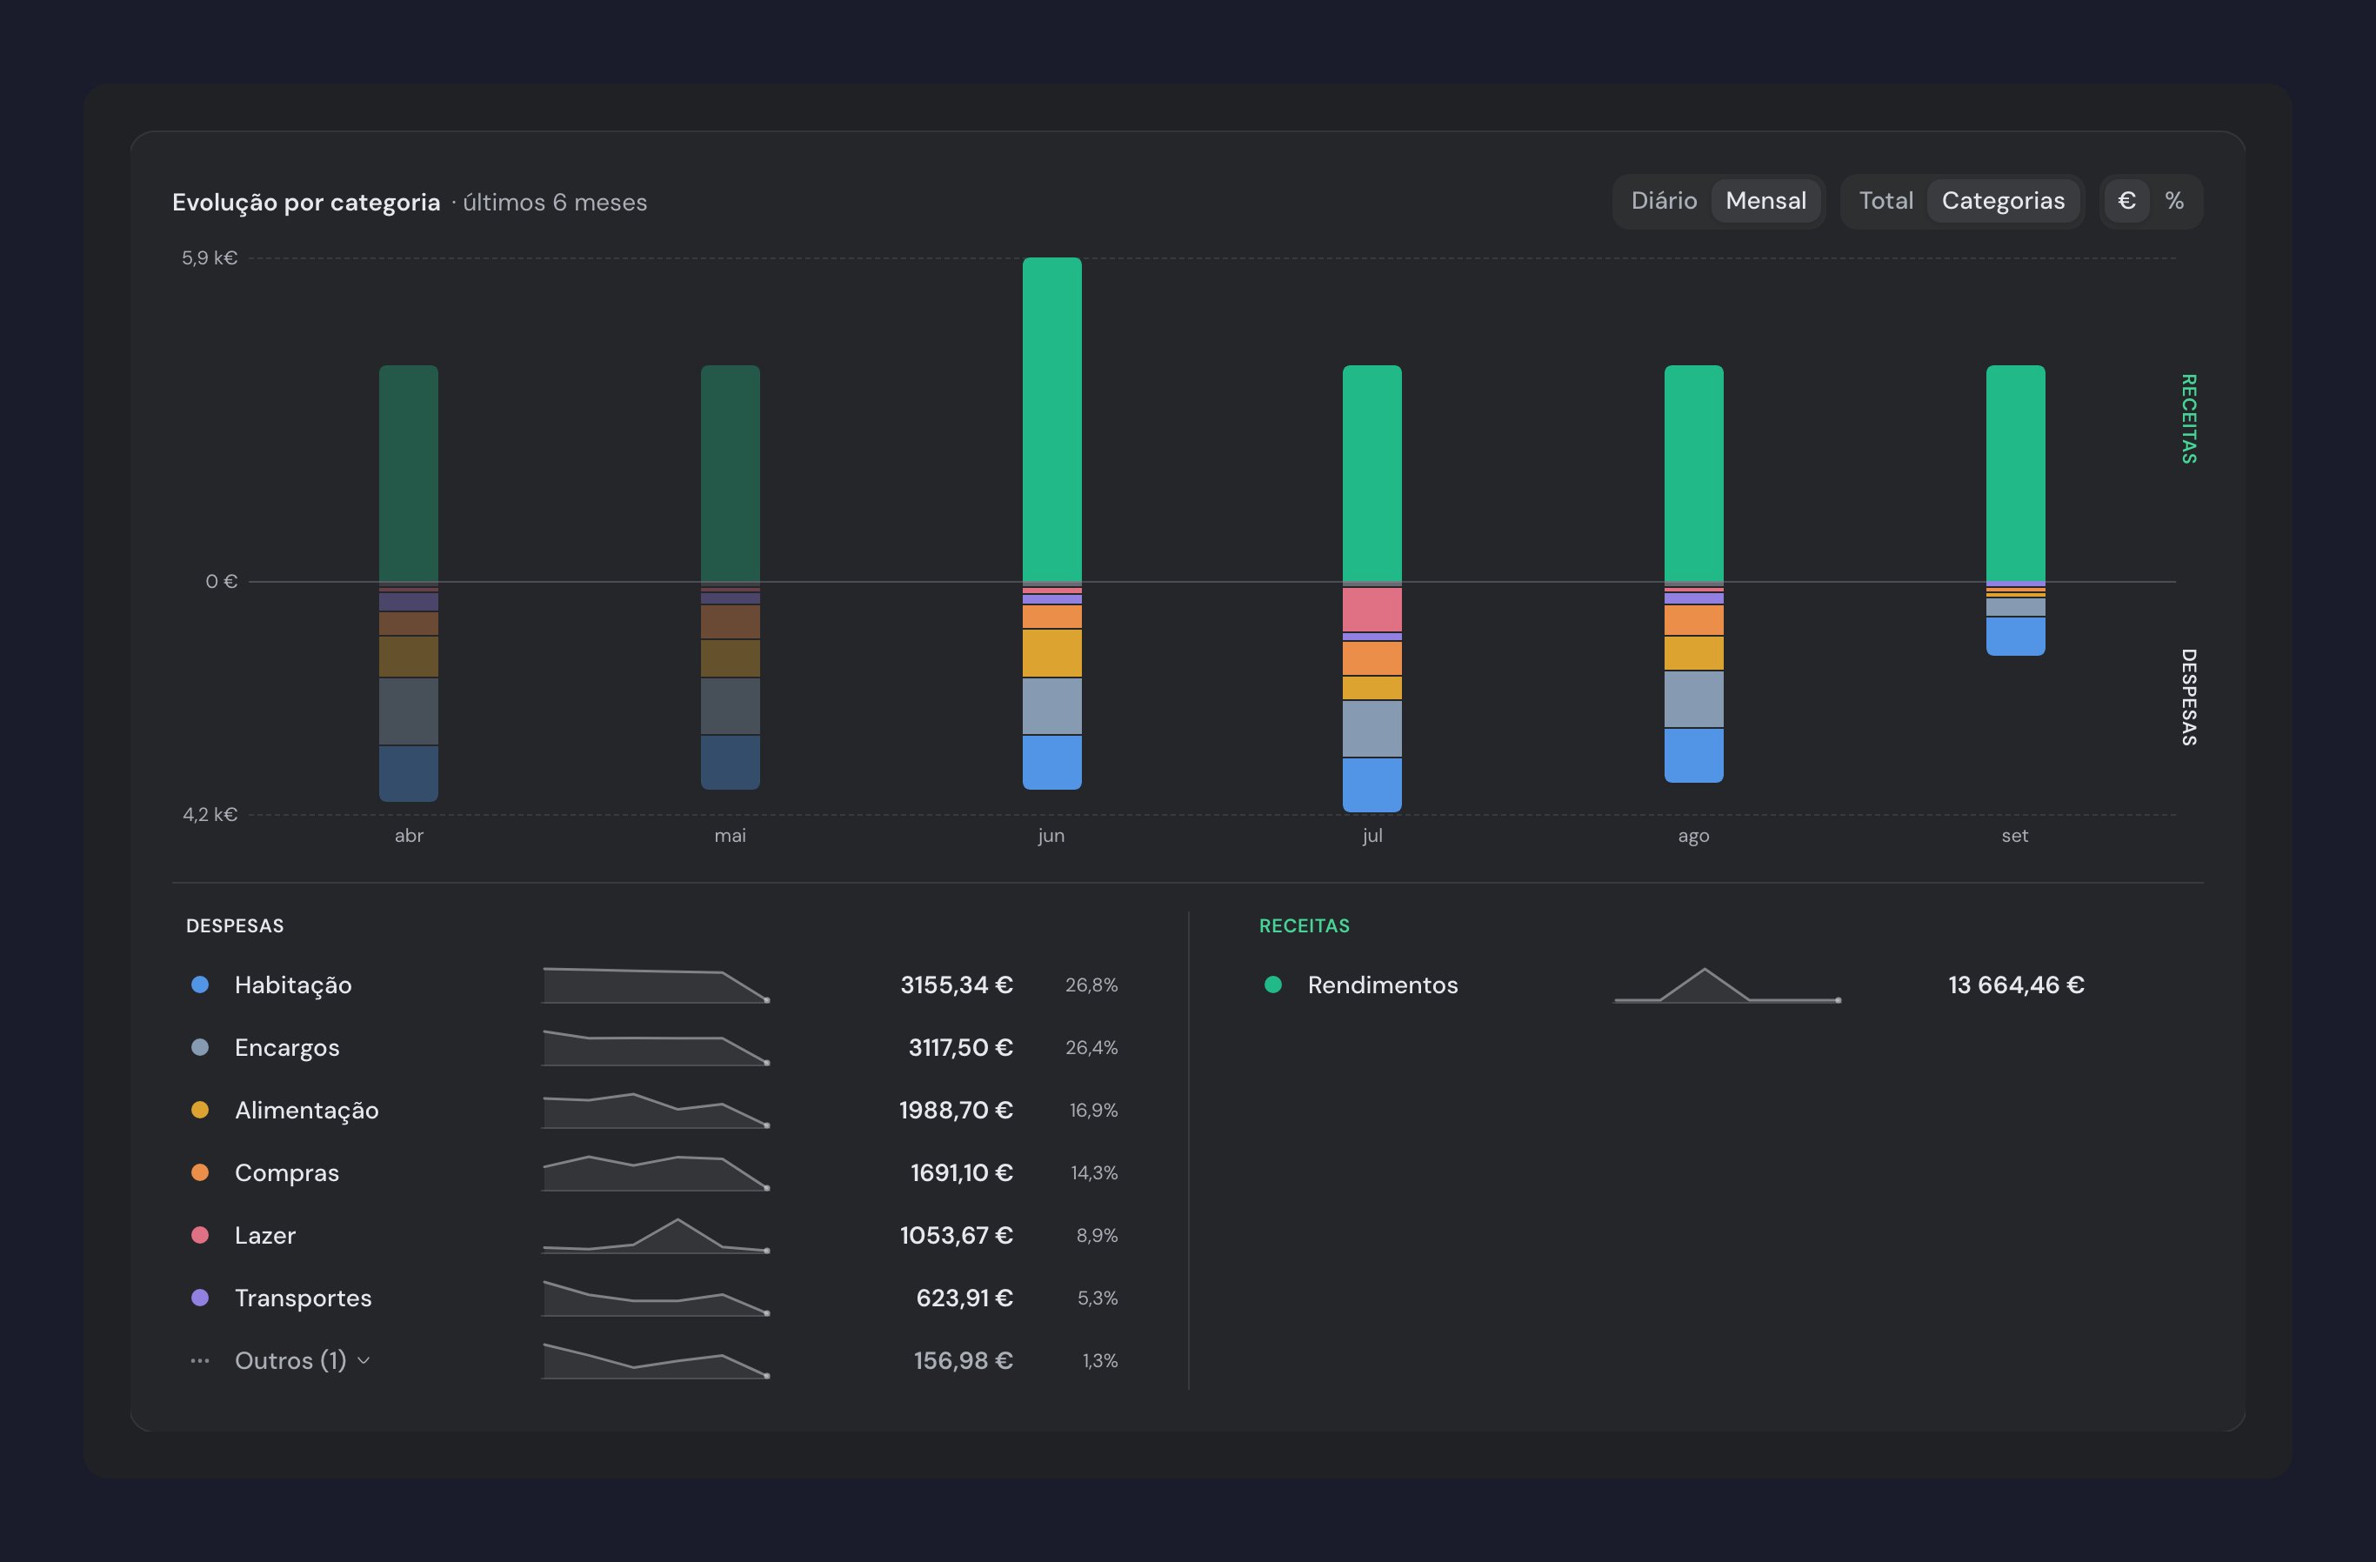2376x1562 pixels.
Task: Click the Lazer amount 1053,67 €
Action: tap(957, 1235)
